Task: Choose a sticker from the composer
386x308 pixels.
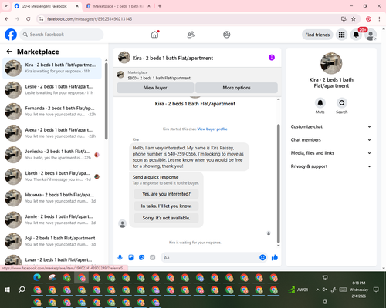Action: coord(141,257)
